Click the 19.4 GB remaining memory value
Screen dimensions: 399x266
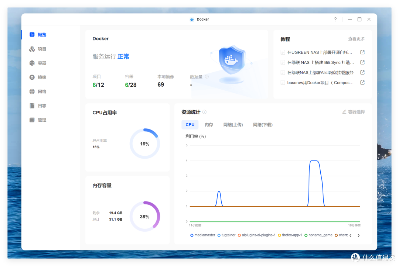[x=116, y=213]
